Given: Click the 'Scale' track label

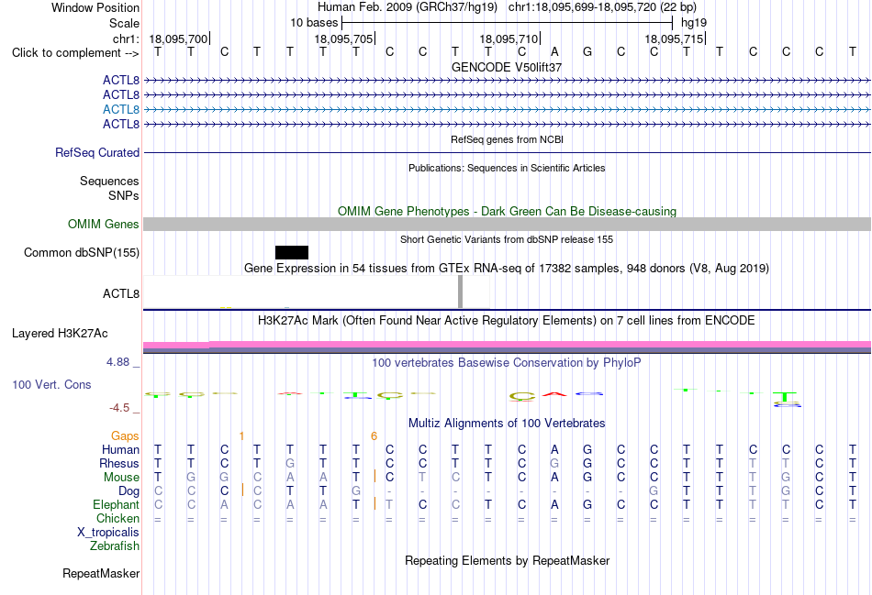Looking at the screenshot, I should tap(124, 23).
